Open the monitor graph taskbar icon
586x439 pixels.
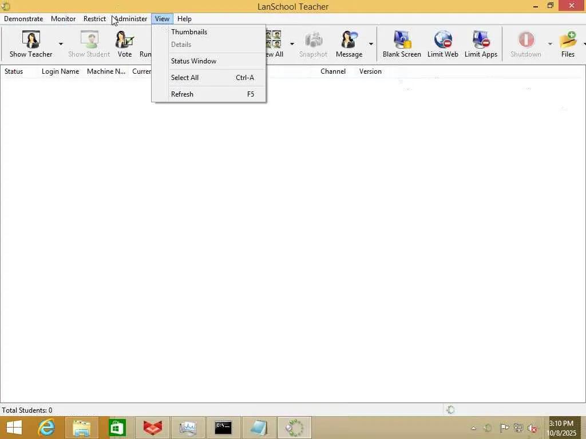tap(188, 428)
